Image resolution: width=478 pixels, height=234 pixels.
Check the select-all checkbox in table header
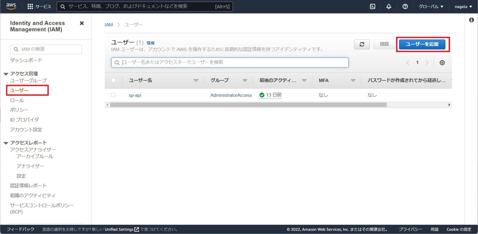click(113, 80)
